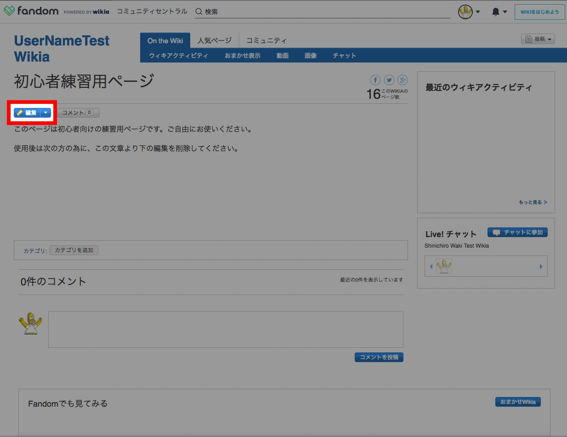The width and height of the screenshot is (567, 437).
Task: Click Live! チャット heading
Action: pos(451,234)
